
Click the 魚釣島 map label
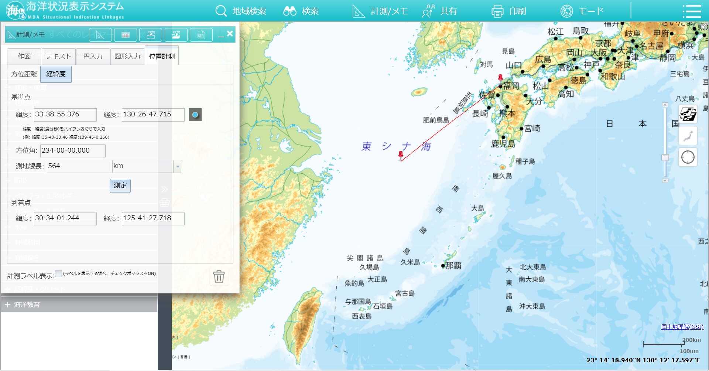click(354, 283)
